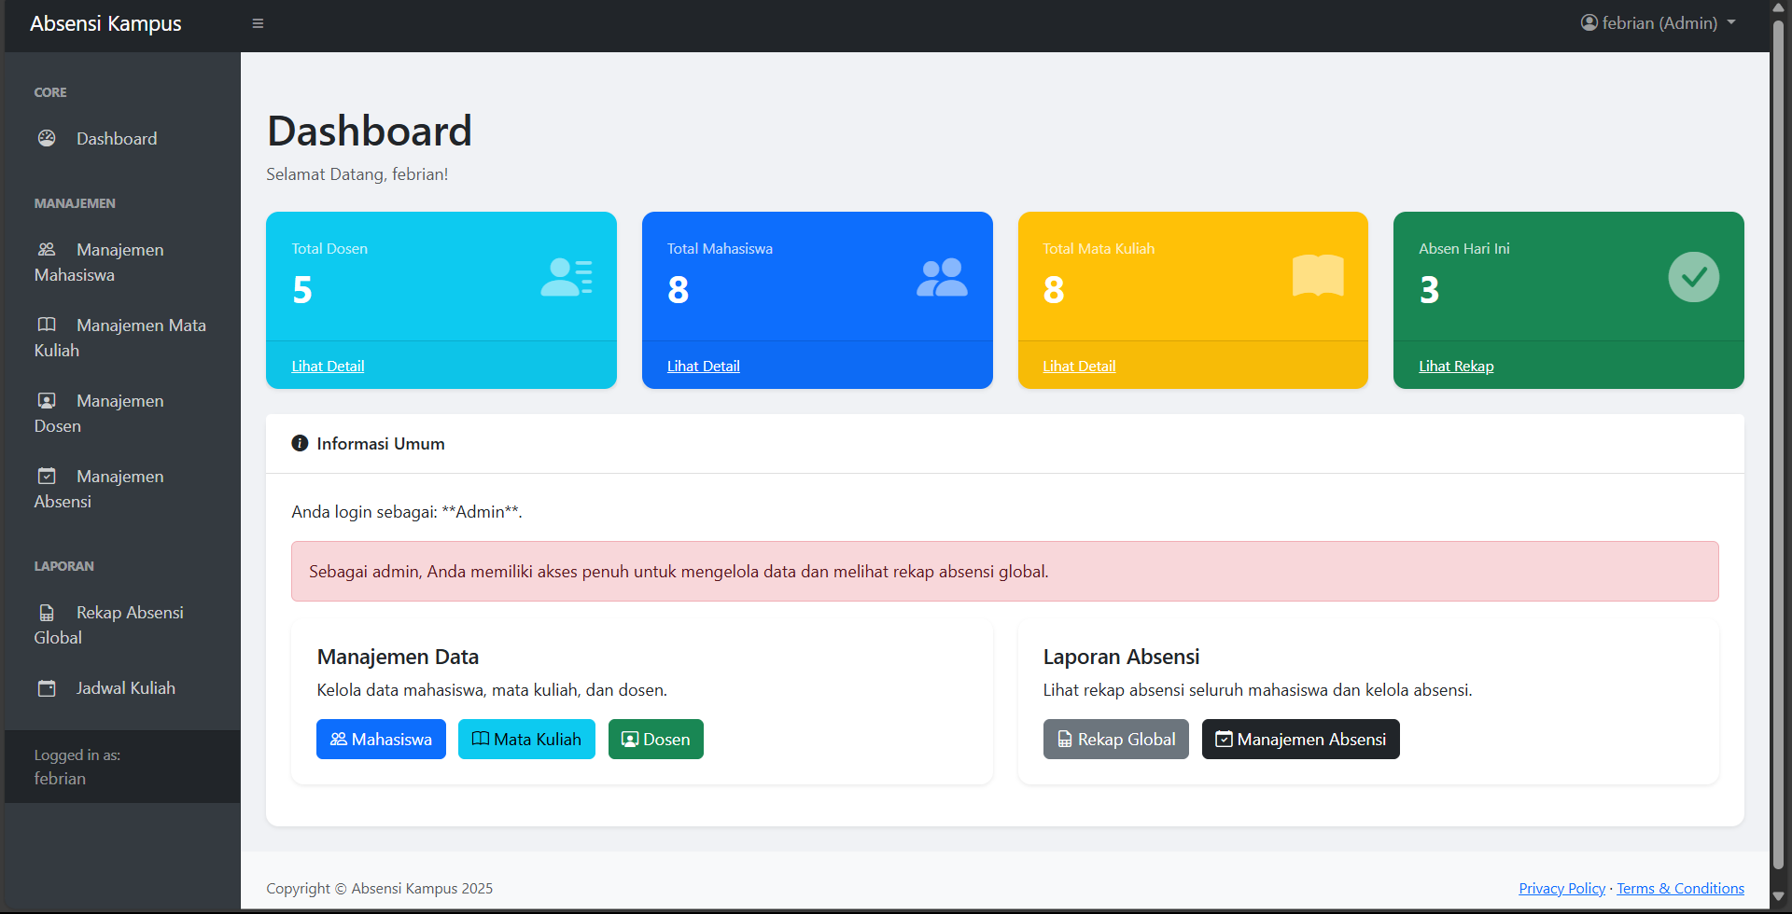Open Lihat Detail under Total Dosen
This screenshot has width=1792, height=914.
(328, 367)
